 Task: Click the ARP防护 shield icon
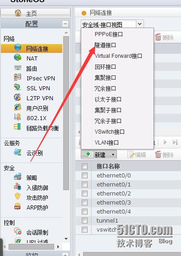point(18,206)
